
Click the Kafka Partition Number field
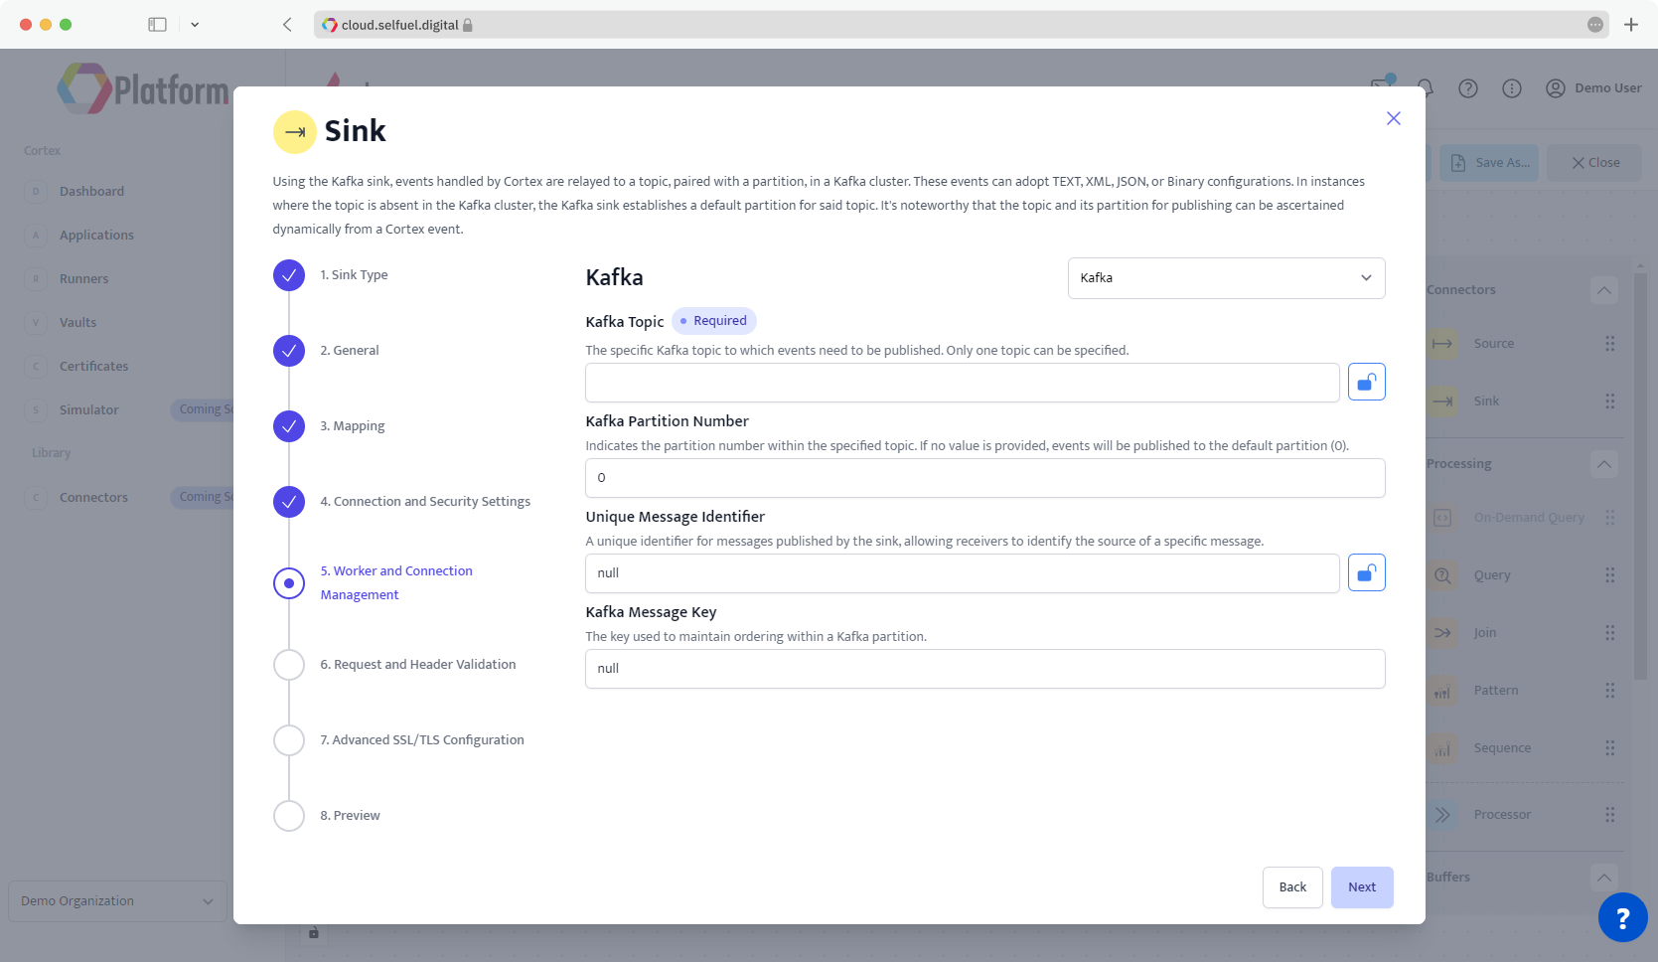click(984, 478)
